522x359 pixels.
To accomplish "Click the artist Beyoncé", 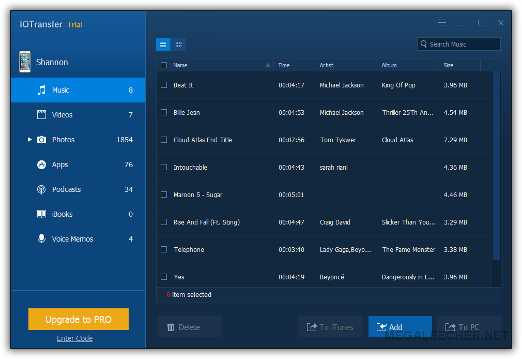I will 332,277.
